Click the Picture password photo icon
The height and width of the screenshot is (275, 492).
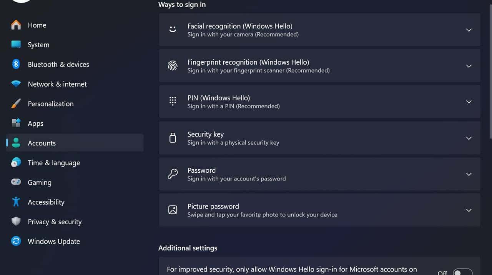(173, 210)
